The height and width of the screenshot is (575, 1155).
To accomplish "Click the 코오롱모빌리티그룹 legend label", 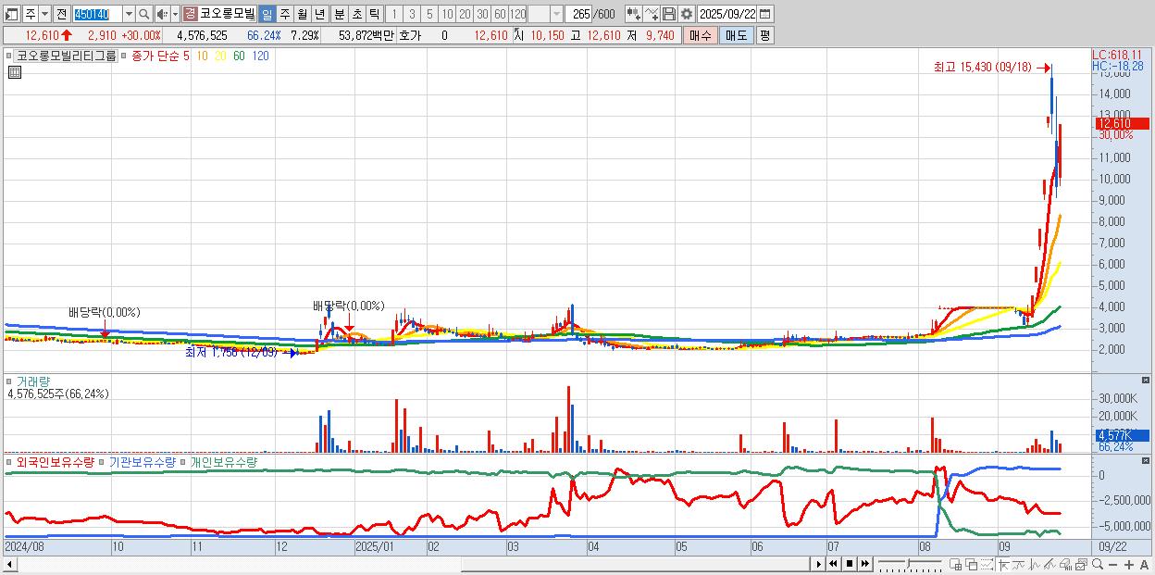I will (67, 56).
